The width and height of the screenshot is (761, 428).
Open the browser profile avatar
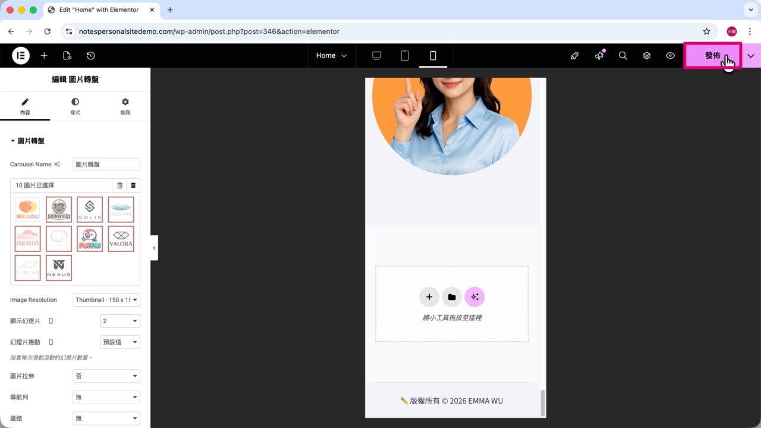(x=731, y=31)
